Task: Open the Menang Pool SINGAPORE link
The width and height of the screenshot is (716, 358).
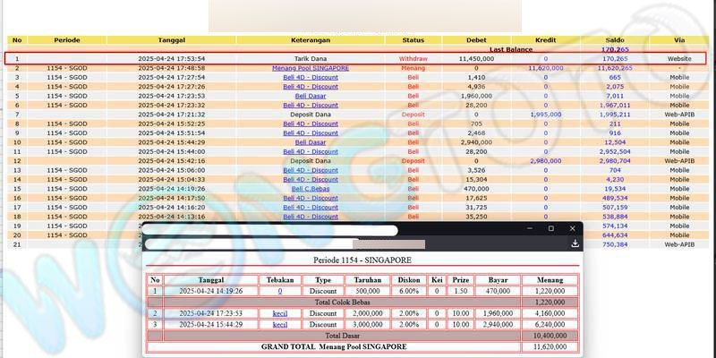Action: point(311,68)
